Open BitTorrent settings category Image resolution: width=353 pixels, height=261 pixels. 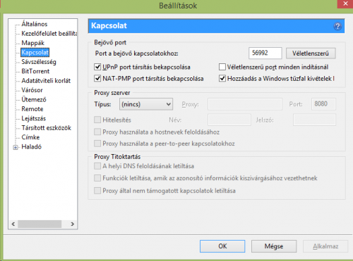(35, 71)
